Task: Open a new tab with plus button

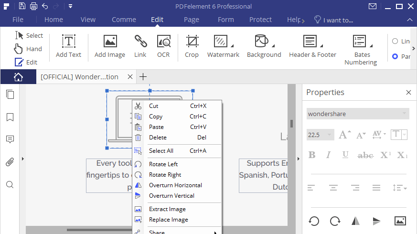Action: click(x=143, y=77)
